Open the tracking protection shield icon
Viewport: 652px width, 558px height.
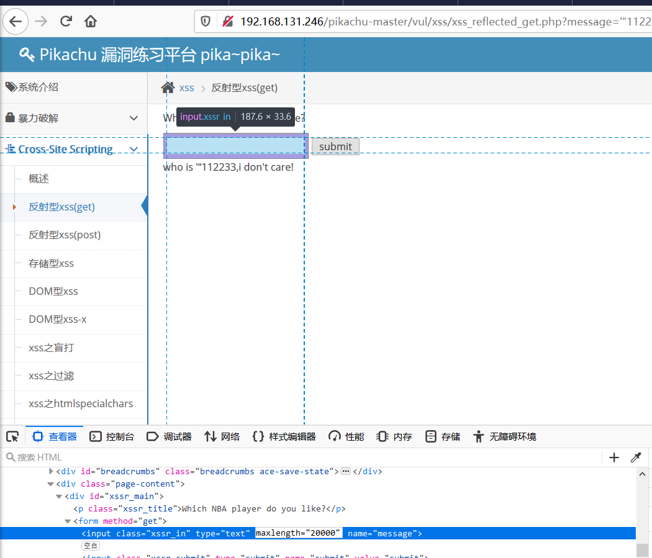point(206,21)
